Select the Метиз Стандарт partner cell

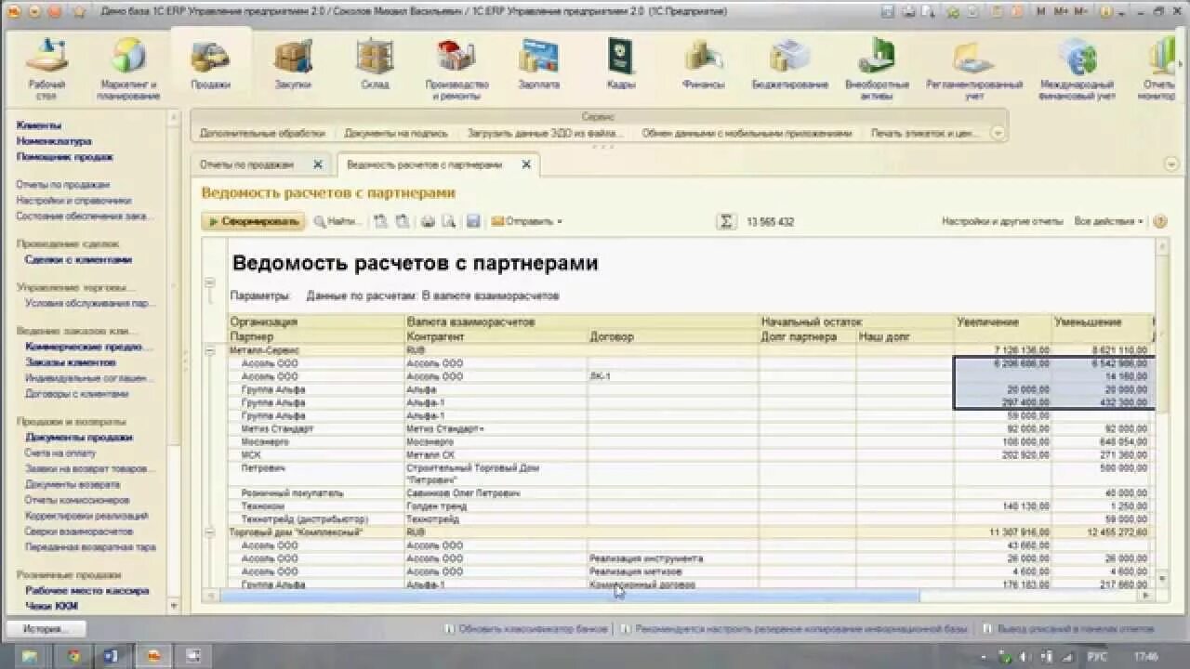tap(315, 429)
